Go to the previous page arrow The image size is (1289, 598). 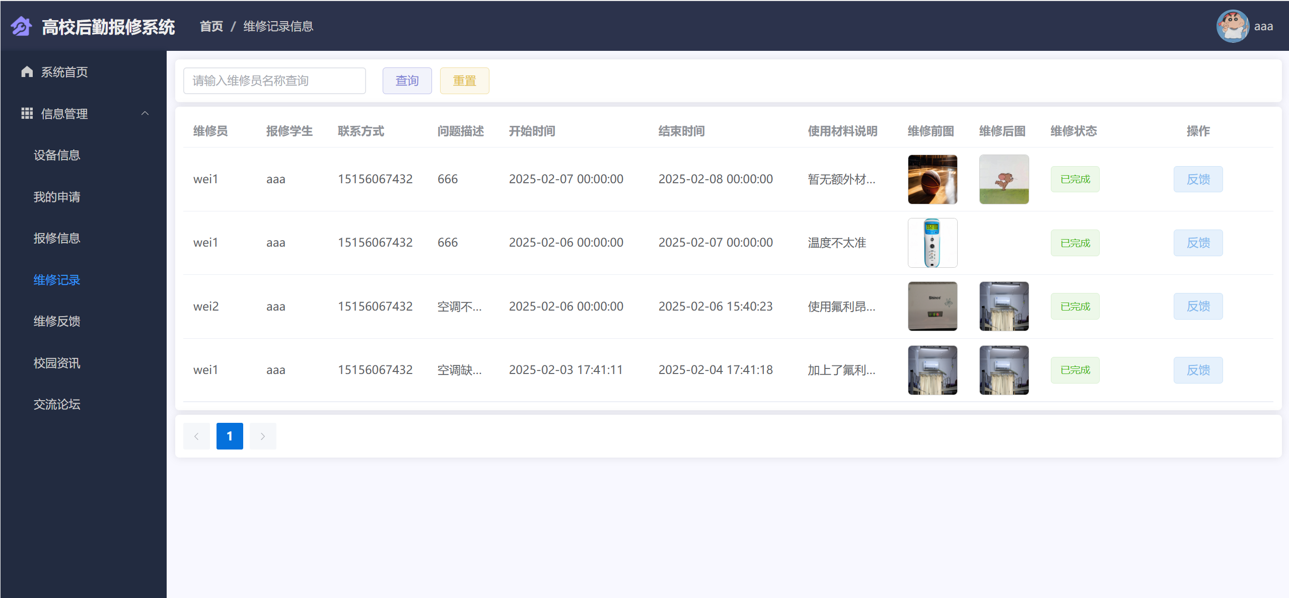pyautogui.click(x=196, y=436)
